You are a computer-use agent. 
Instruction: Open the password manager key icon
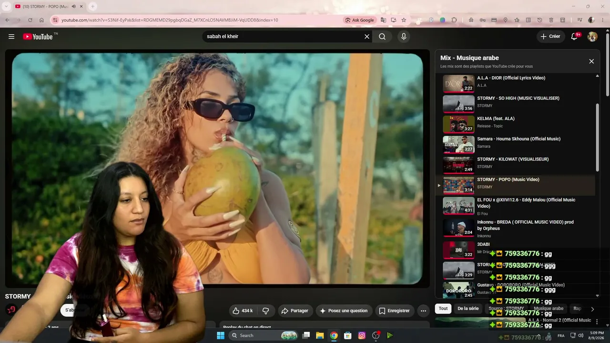pyautogui.click(x=483, y=20)
